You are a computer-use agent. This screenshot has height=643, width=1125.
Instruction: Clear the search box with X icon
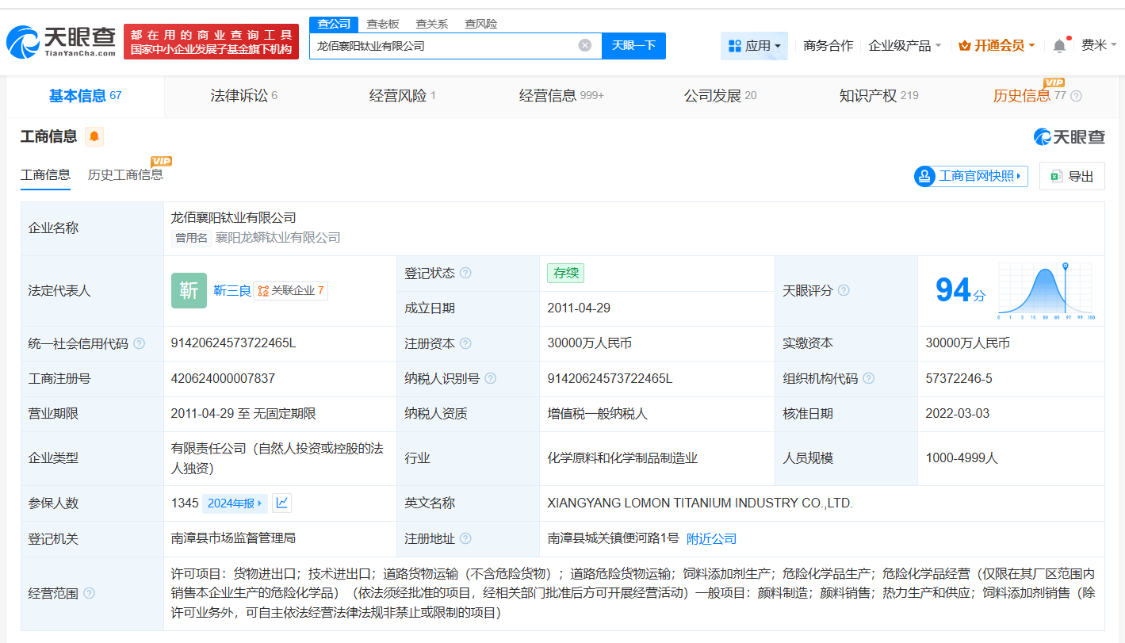tap(585, 45)
